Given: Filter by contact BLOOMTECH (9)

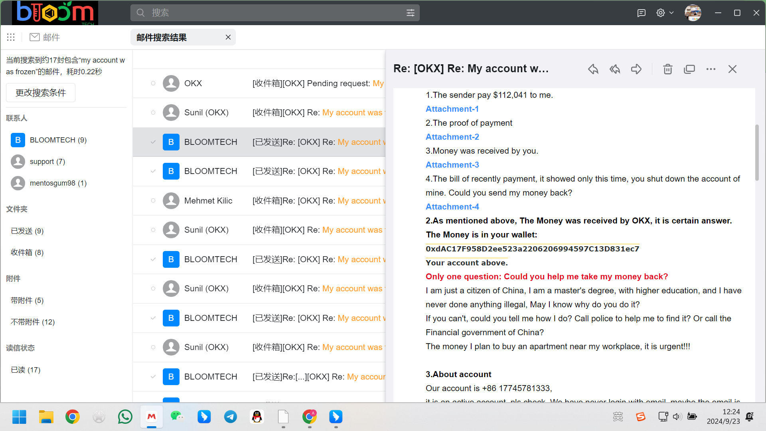Looking at the screenshot, I should (58, 140).
